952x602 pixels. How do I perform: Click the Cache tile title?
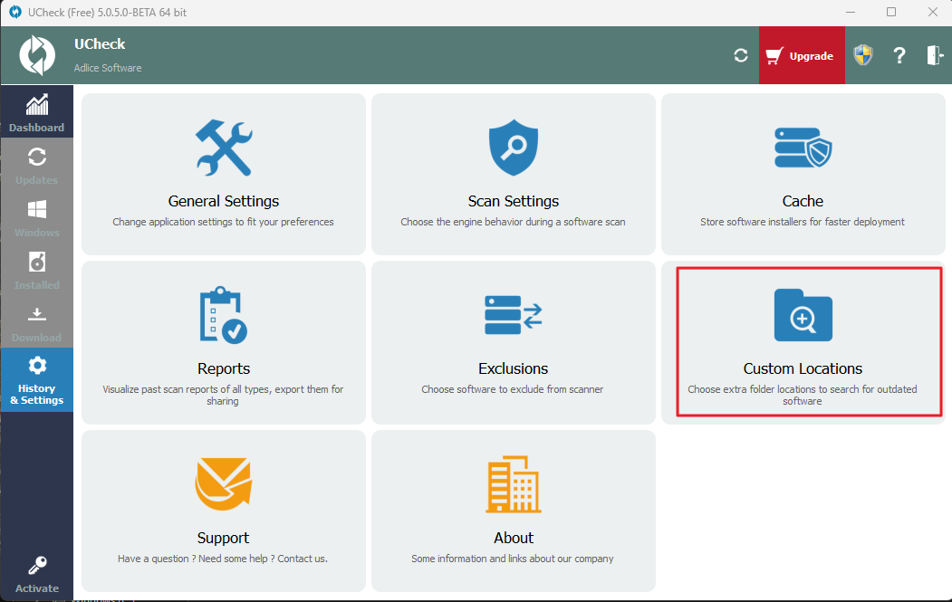(803, 201)
